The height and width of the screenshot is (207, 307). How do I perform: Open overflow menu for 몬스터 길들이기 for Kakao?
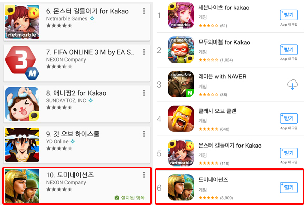tap(144, 11)
